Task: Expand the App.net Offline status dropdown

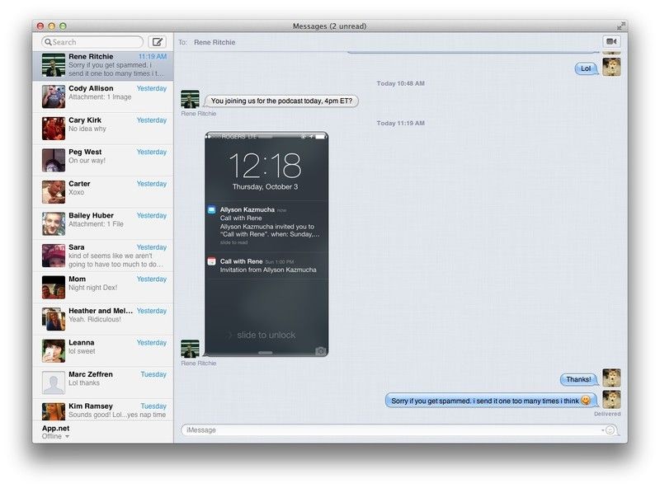Action: (67, 437)
